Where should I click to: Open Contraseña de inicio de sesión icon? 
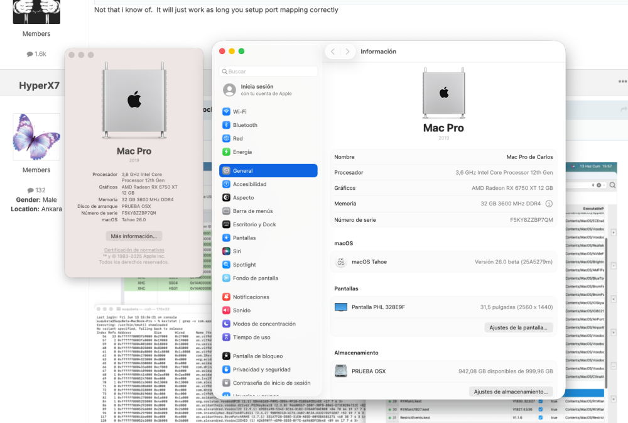click(x=226, y=383)
